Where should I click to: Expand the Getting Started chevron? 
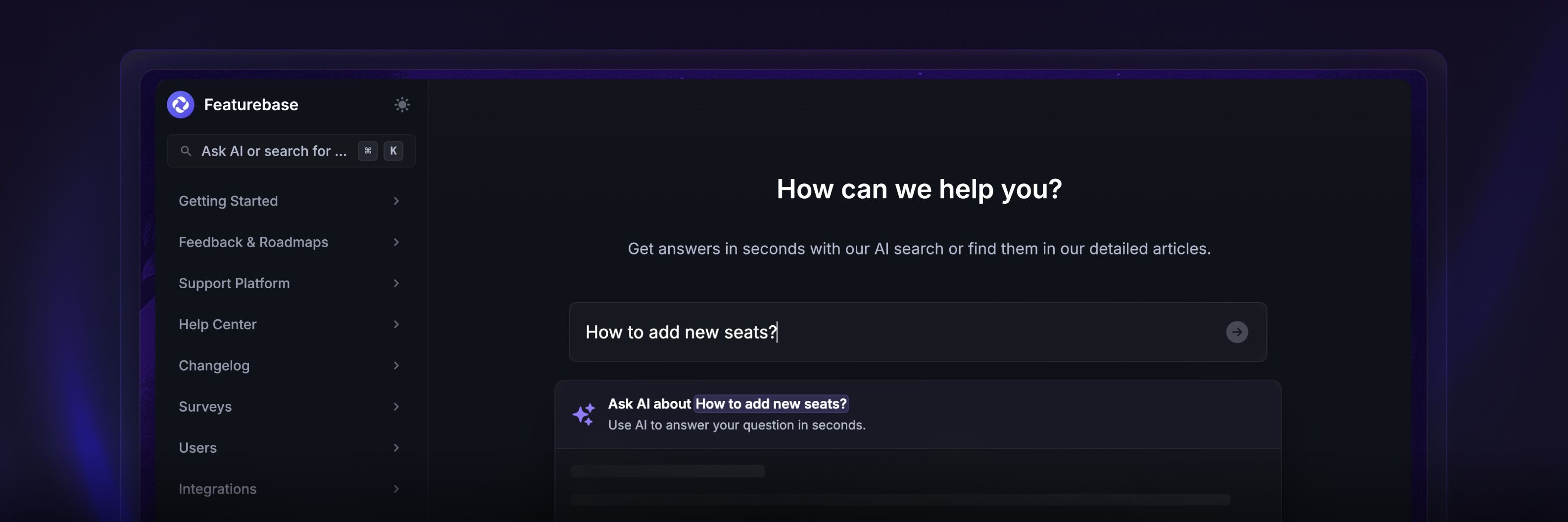[396, 201]
